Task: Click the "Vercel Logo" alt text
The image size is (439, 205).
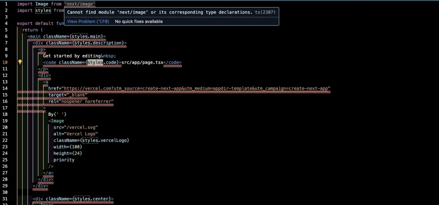Action: click(82, 134)
